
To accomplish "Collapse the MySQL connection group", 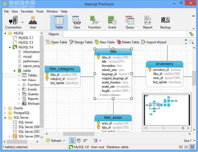I will click(5, 33).
